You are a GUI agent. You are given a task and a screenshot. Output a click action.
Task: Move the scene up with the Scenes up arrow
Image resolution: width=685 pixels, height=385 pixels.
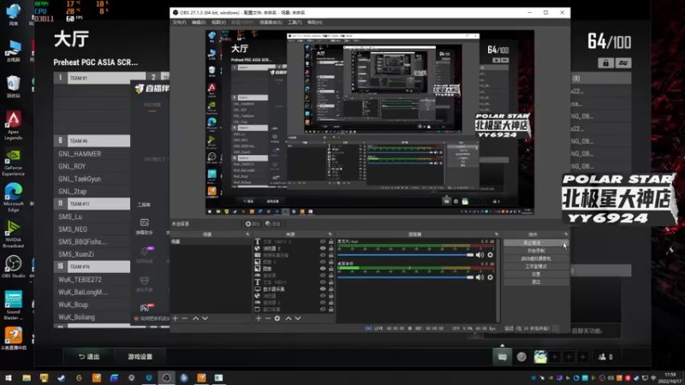point(196,318)
